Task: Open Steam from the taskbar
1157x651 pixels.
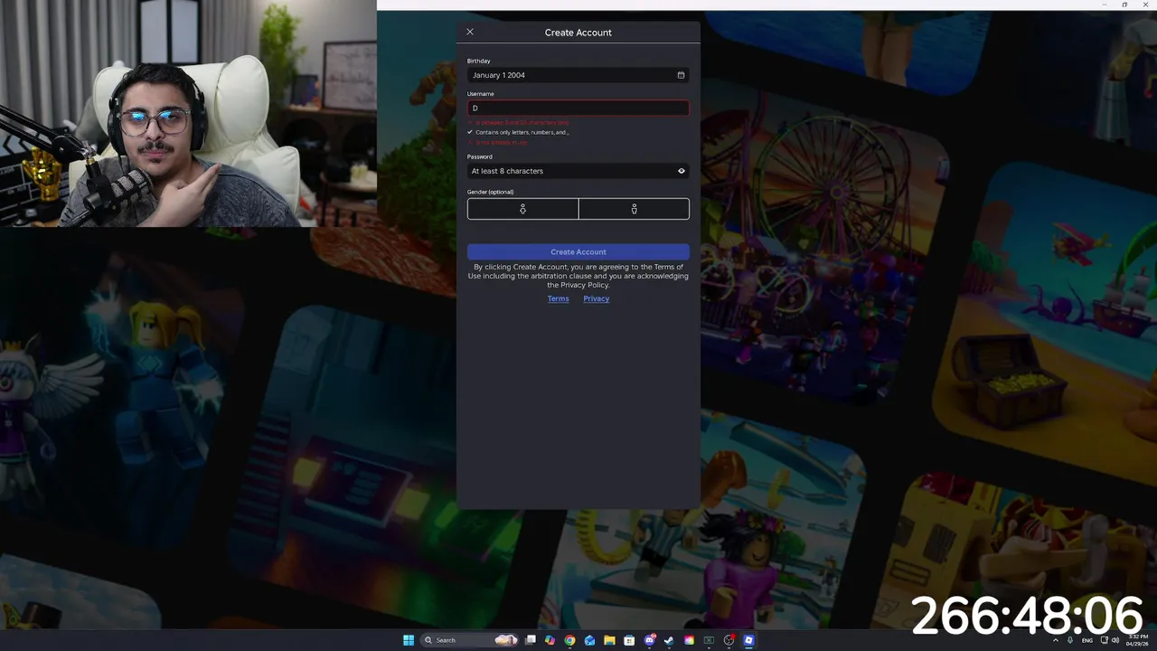Action: click(669, 640)
